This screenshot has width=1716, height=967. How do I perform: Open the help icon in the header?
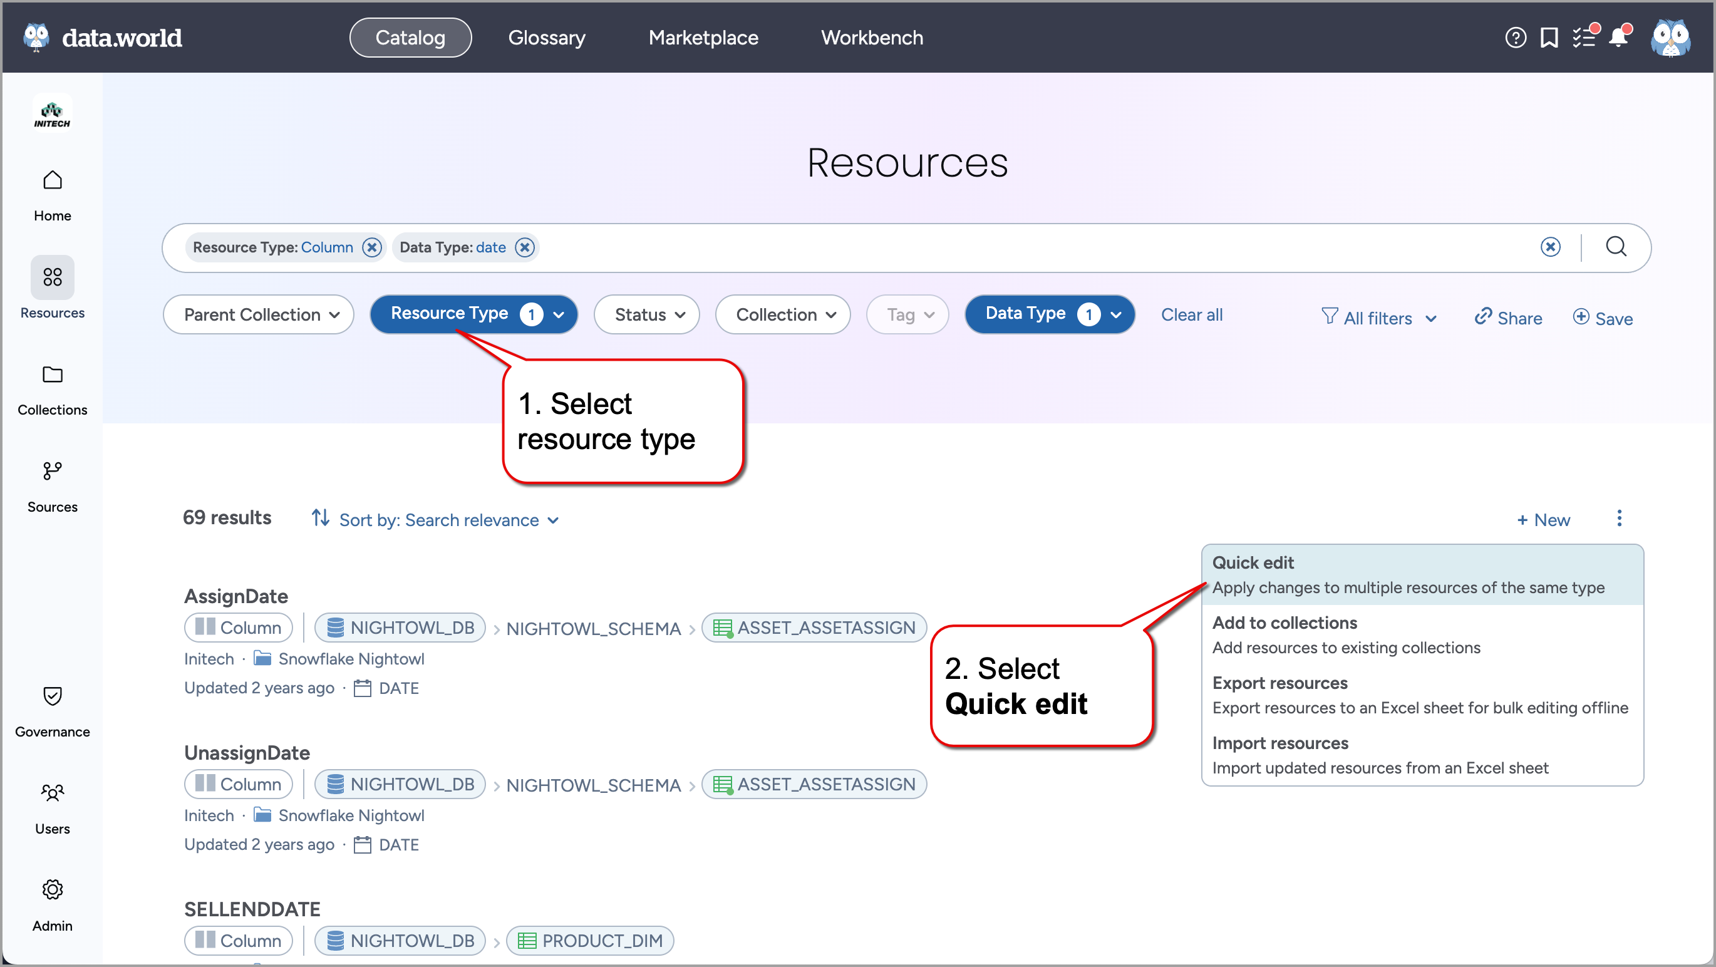[x=1515, y=38]
